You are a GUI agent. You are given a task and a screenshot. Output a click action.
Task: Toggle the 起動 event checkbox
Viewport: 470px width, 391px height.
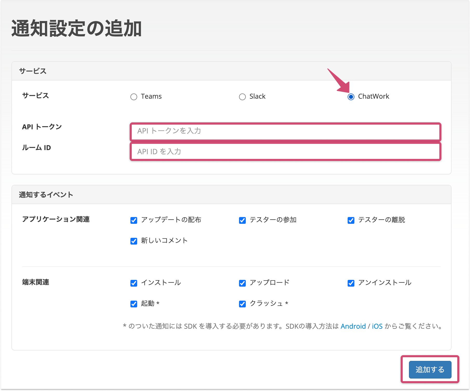click(x=134, y=304)
